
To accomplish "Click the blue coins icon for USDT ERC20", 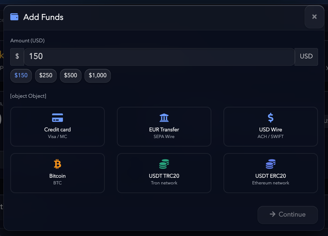I will [271, 164].
